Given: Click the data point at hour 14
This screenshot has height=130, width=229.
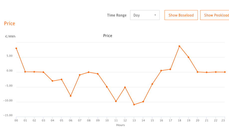Looking at the screenshot, I should pyautogui.click(x=143, y=102).
